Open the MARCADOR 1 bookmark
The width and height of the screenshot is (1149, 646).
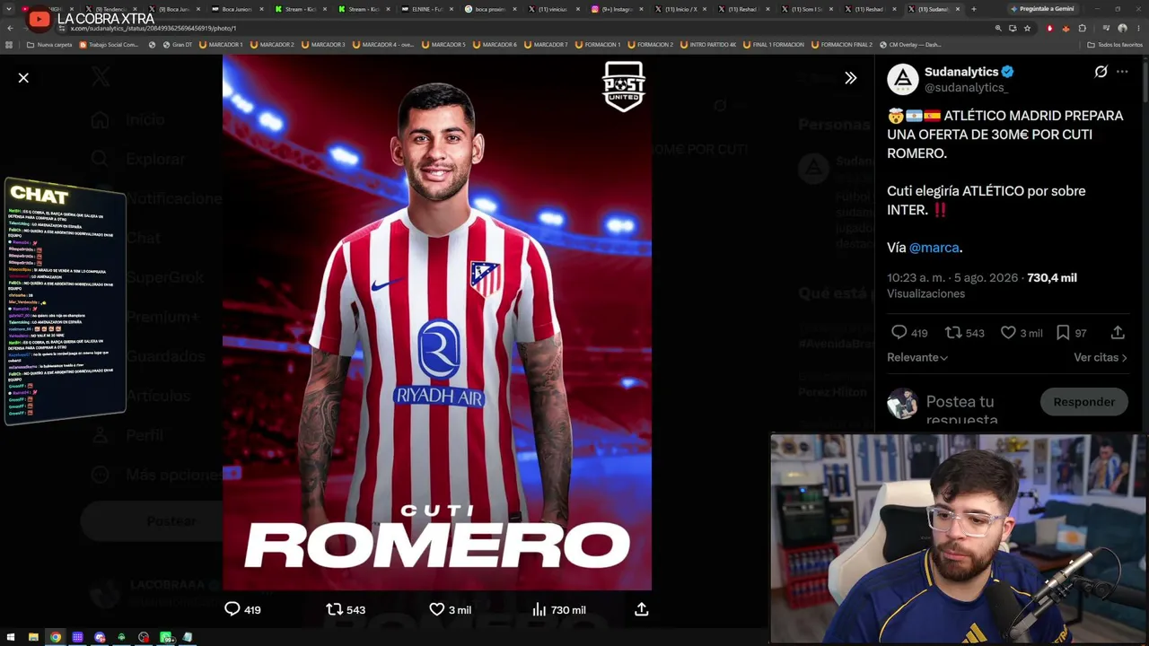pyautogui.click(x=221, y=45)
